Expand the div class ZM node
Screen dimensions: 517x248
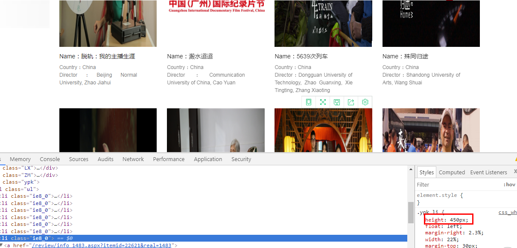click(x=17, y=175)
